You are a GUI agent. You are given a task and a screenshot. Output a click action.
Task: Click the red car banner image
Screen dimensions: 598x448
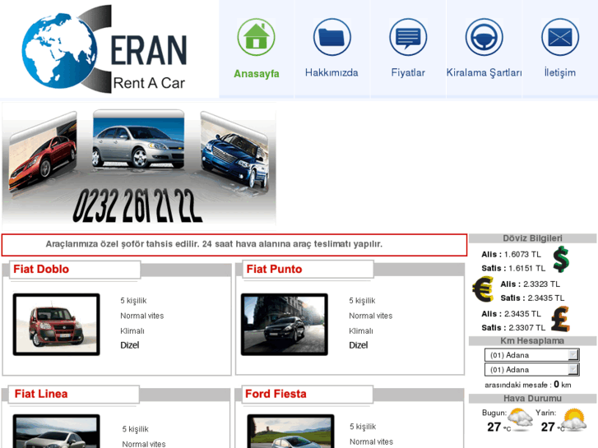(42, 151)
